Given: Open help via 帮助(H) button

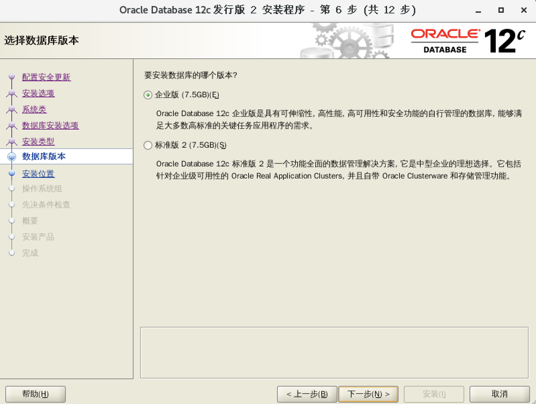Looking at the screenshot, I should click(x=36, y=394).
